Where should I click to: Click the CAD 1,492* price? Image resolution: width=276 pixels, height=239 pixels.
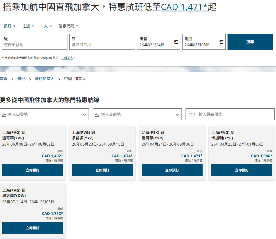point(53,156)
